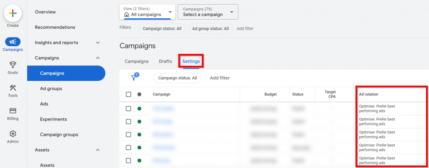Collapse the Assets sidebar section
Image resolution: width=429 pixels, height=168 pixels.
pyautogui.click(x=98, y=150)
